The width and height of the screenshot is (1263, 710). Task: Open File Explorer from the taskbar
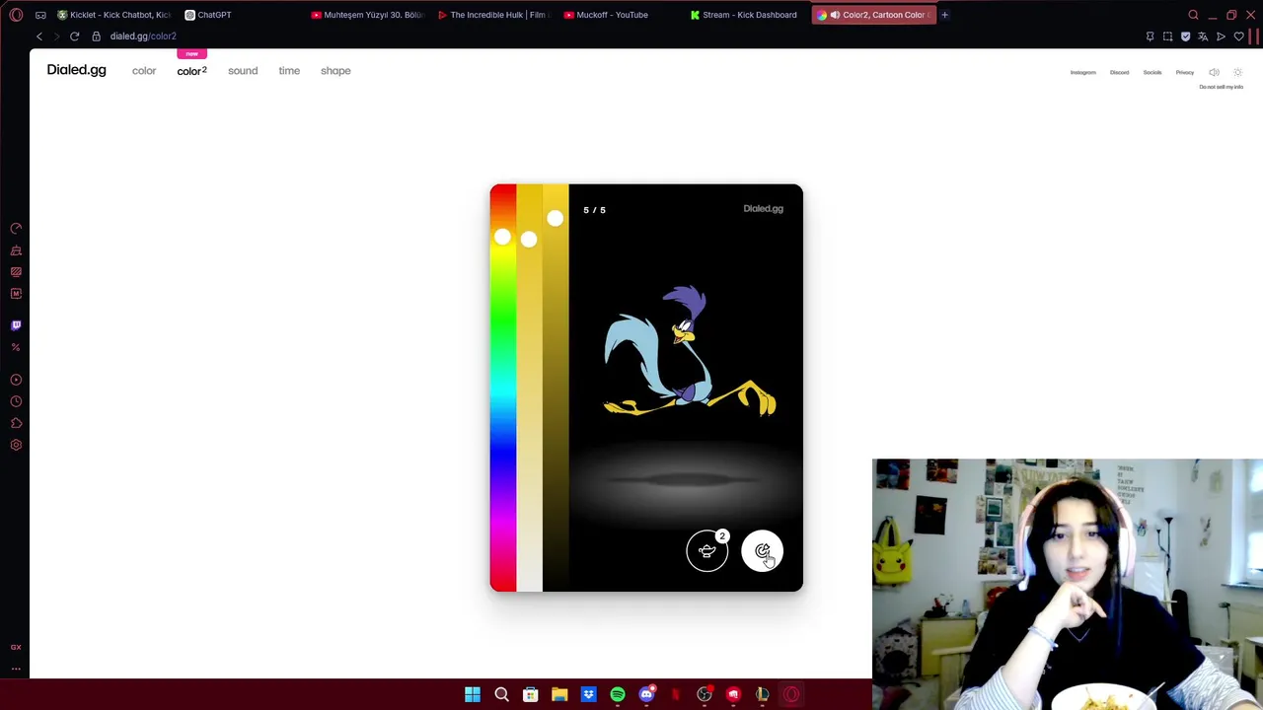pyautogui.click(x=559, y=695)
